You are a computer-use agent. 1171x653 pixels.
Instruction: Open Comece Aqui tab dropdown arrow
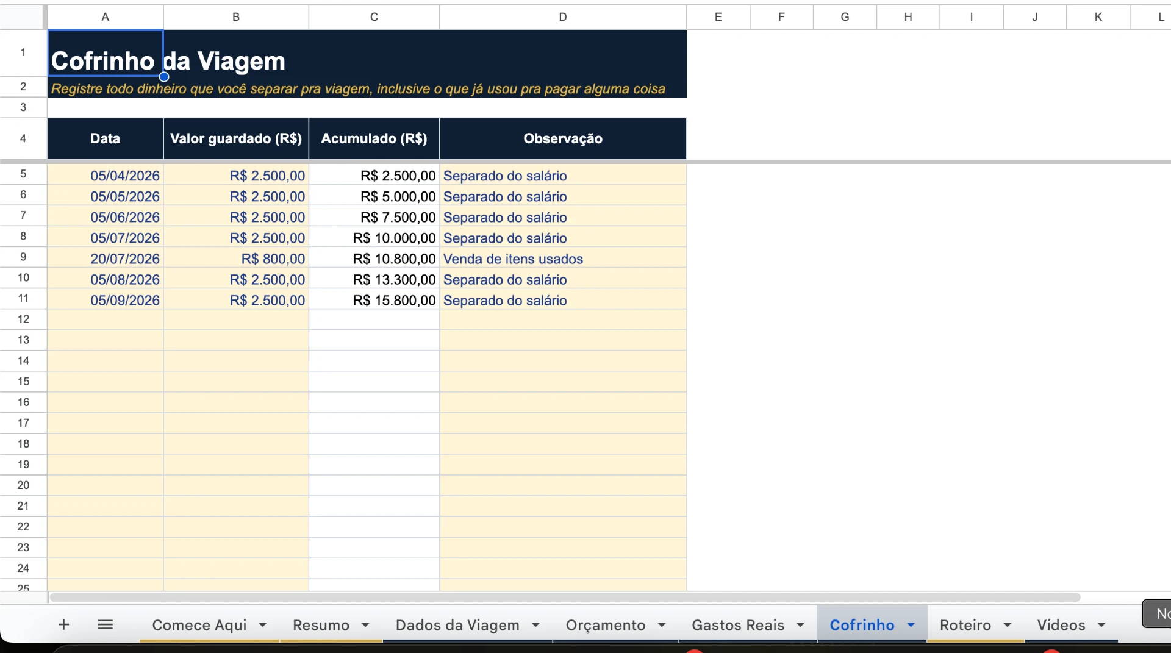click(263, 625)
